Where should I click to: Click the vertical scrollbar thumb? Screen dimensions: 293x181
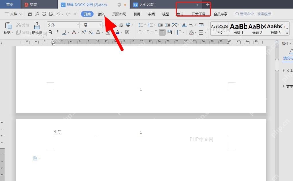pyautogui.click(x=277, y=65)
